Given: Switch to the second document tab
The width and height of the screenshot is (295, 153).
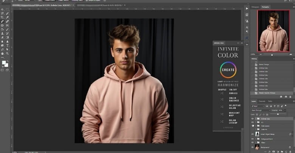Looking at the screenshot, I should pos(100,5).
